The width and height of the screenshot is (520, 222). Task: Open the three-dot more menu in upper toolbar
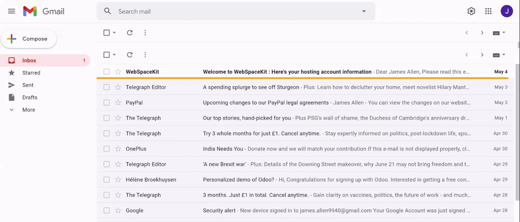pos(145,33)
